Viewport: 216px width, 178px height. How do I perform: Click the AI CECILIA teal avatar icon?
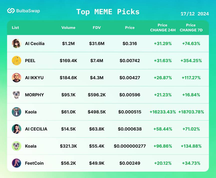tap(17, 129)
